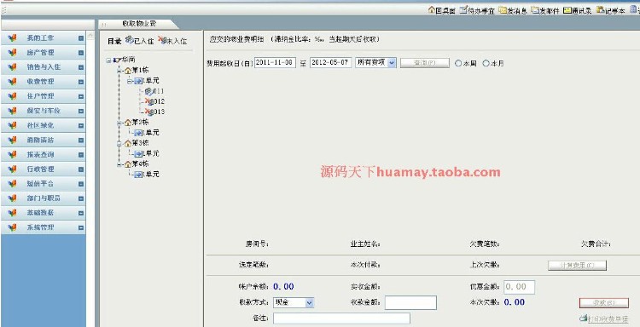This screenshot has height=327, width=640.
Task: Collapse the 第2栋 tree node
Action: pyautogui.click(x=119, y=123)
